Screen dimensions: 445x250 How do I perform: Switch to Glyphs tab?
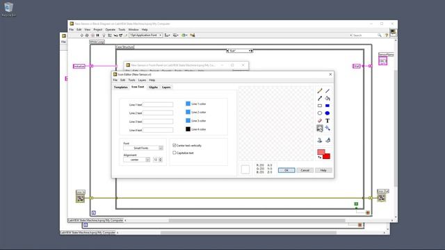(x=153, y=87)
